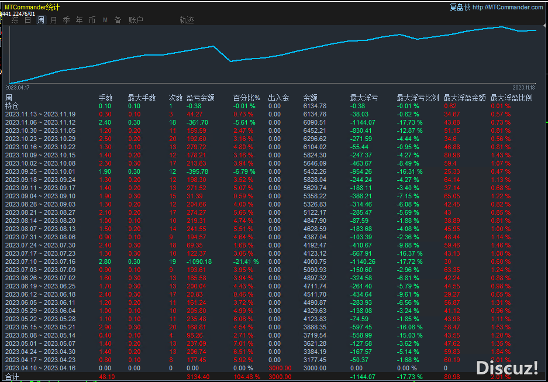This screenshot has width=548, height=382.
Task: Open the 月 monthly tab
Action: [53, 20]
